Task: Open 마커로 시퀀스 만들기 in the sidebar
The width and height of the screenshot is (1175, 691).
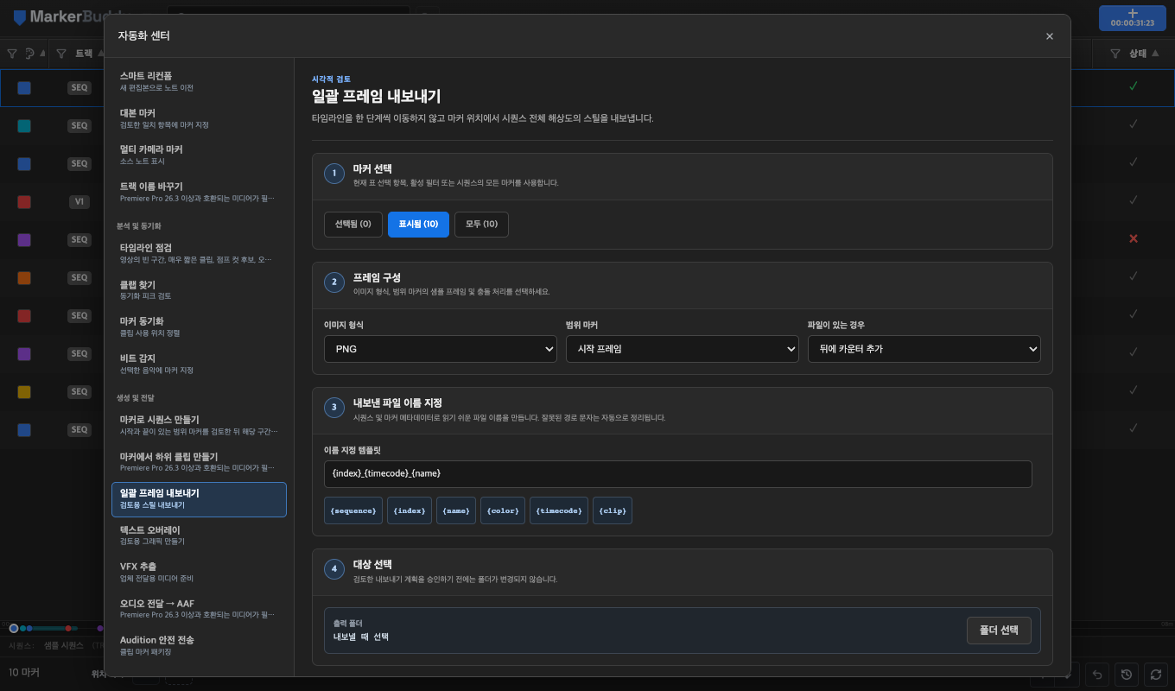Action: (x=199, y=424)
